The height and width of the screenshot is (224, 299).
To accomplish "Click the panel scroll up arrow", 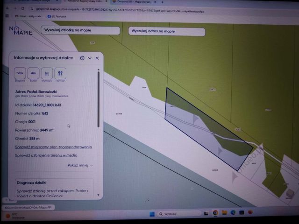I will coord(99,70).
